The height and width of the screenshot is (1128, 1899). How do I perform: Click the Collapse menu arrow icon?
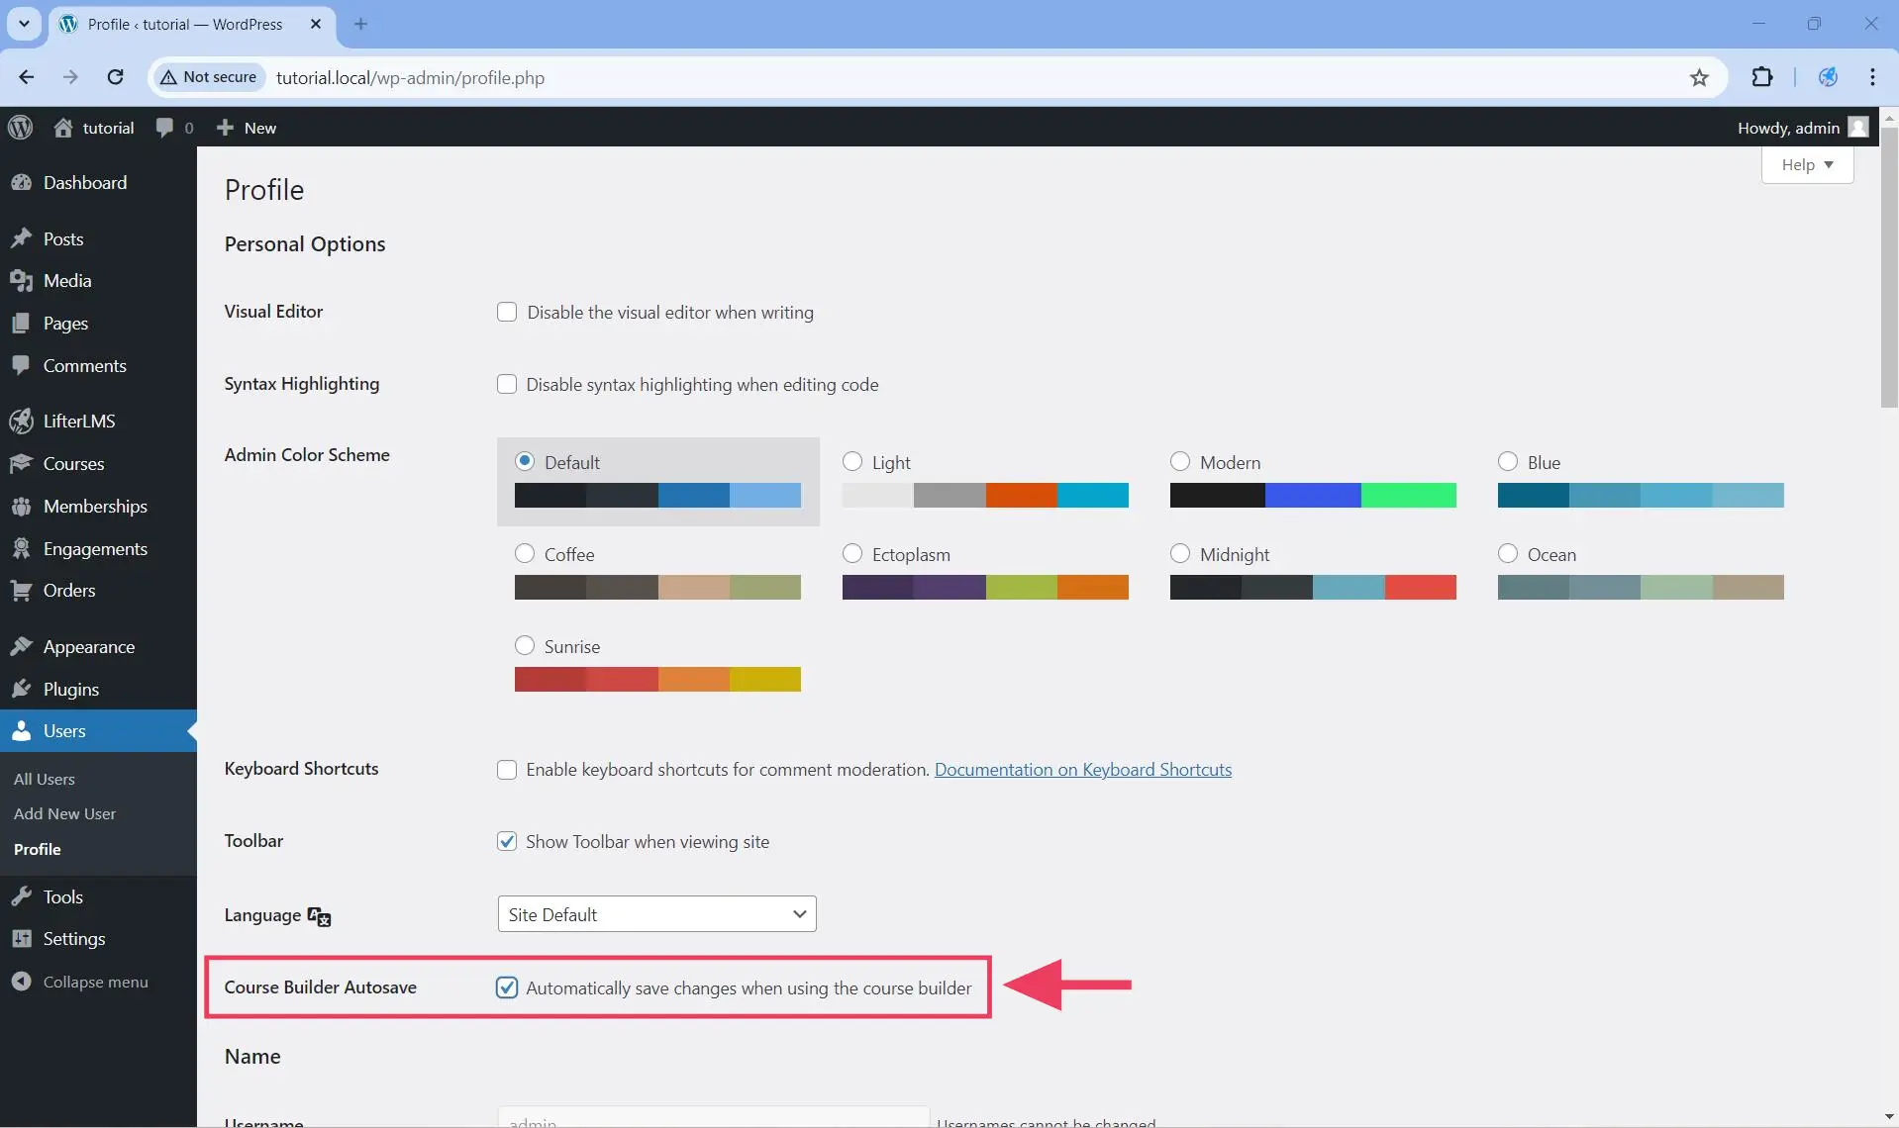21,982
